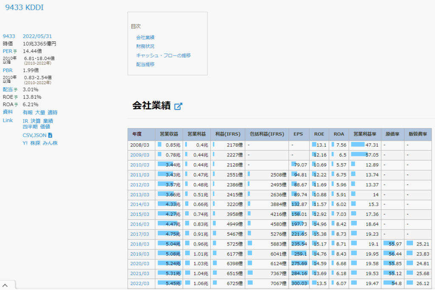This screenshot has height=290, width=435.
Task: Jump to 会社業績 in the table of contents
Action: coord(145,37)
